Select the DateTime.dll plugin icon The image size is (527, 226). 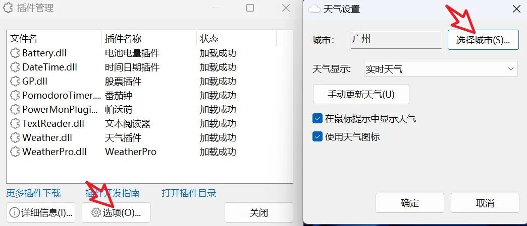coord(15,67)
